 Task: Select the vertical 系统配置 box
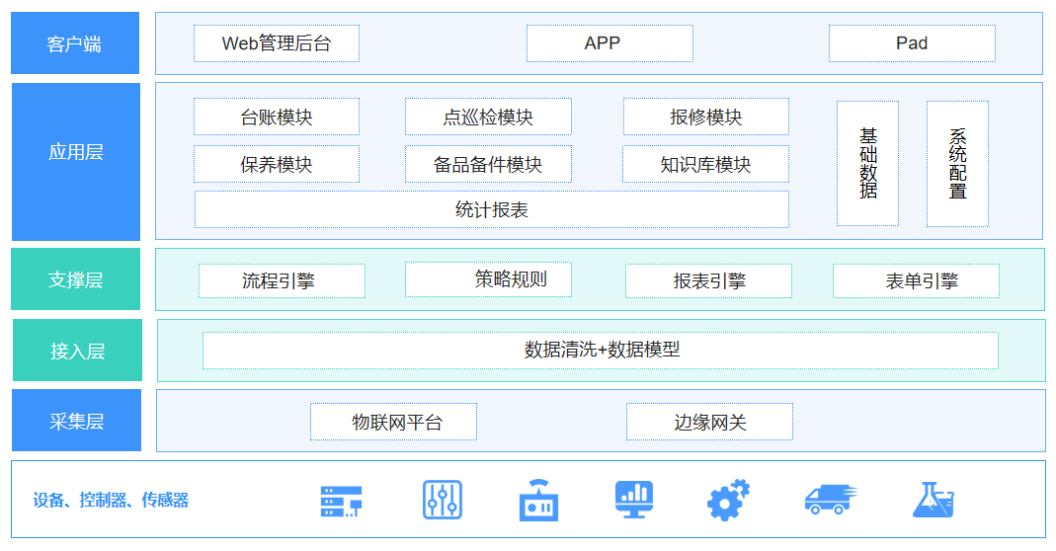(x=957, y=164)
